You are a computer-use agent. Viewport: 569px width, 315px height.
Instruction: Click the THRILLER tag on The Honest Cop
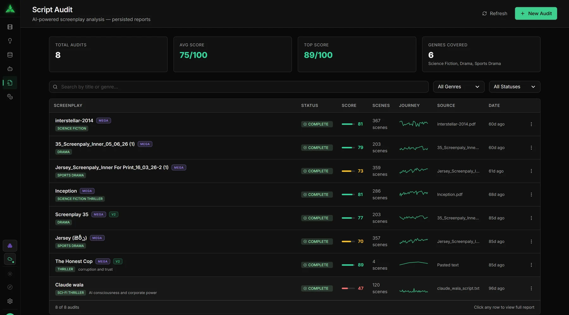click(65, 269)
